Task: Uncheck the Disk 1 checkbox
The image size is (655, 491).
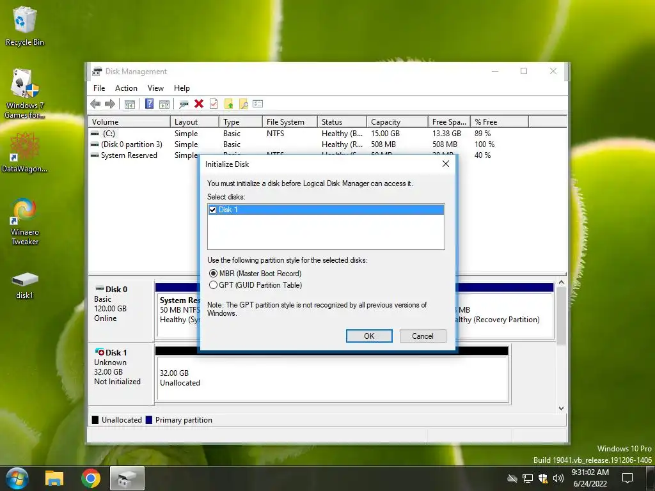Action: click(212, 210)
